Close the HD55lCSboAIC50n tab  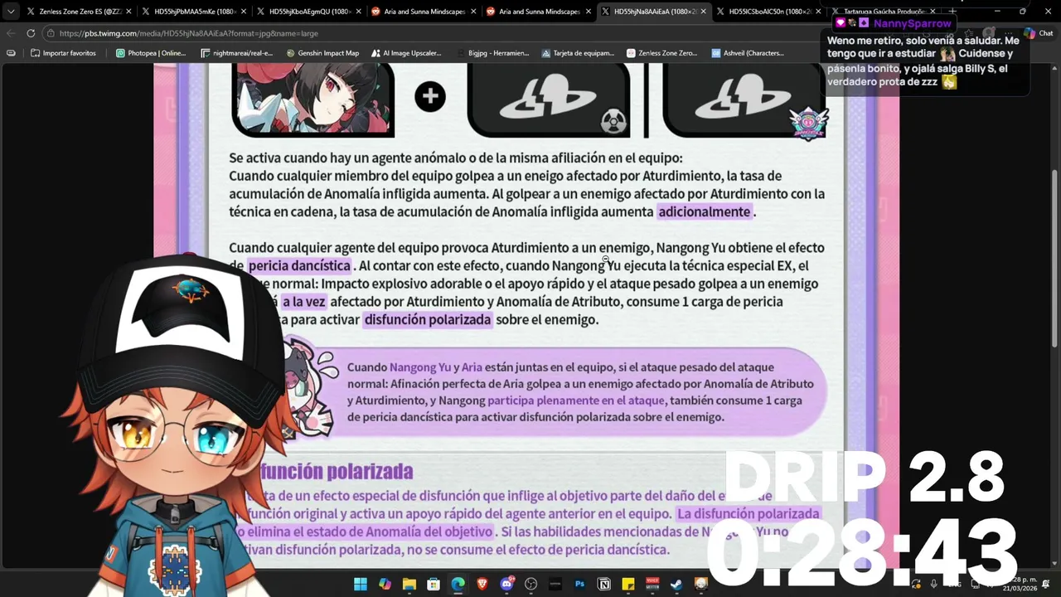tap(819, 12)
